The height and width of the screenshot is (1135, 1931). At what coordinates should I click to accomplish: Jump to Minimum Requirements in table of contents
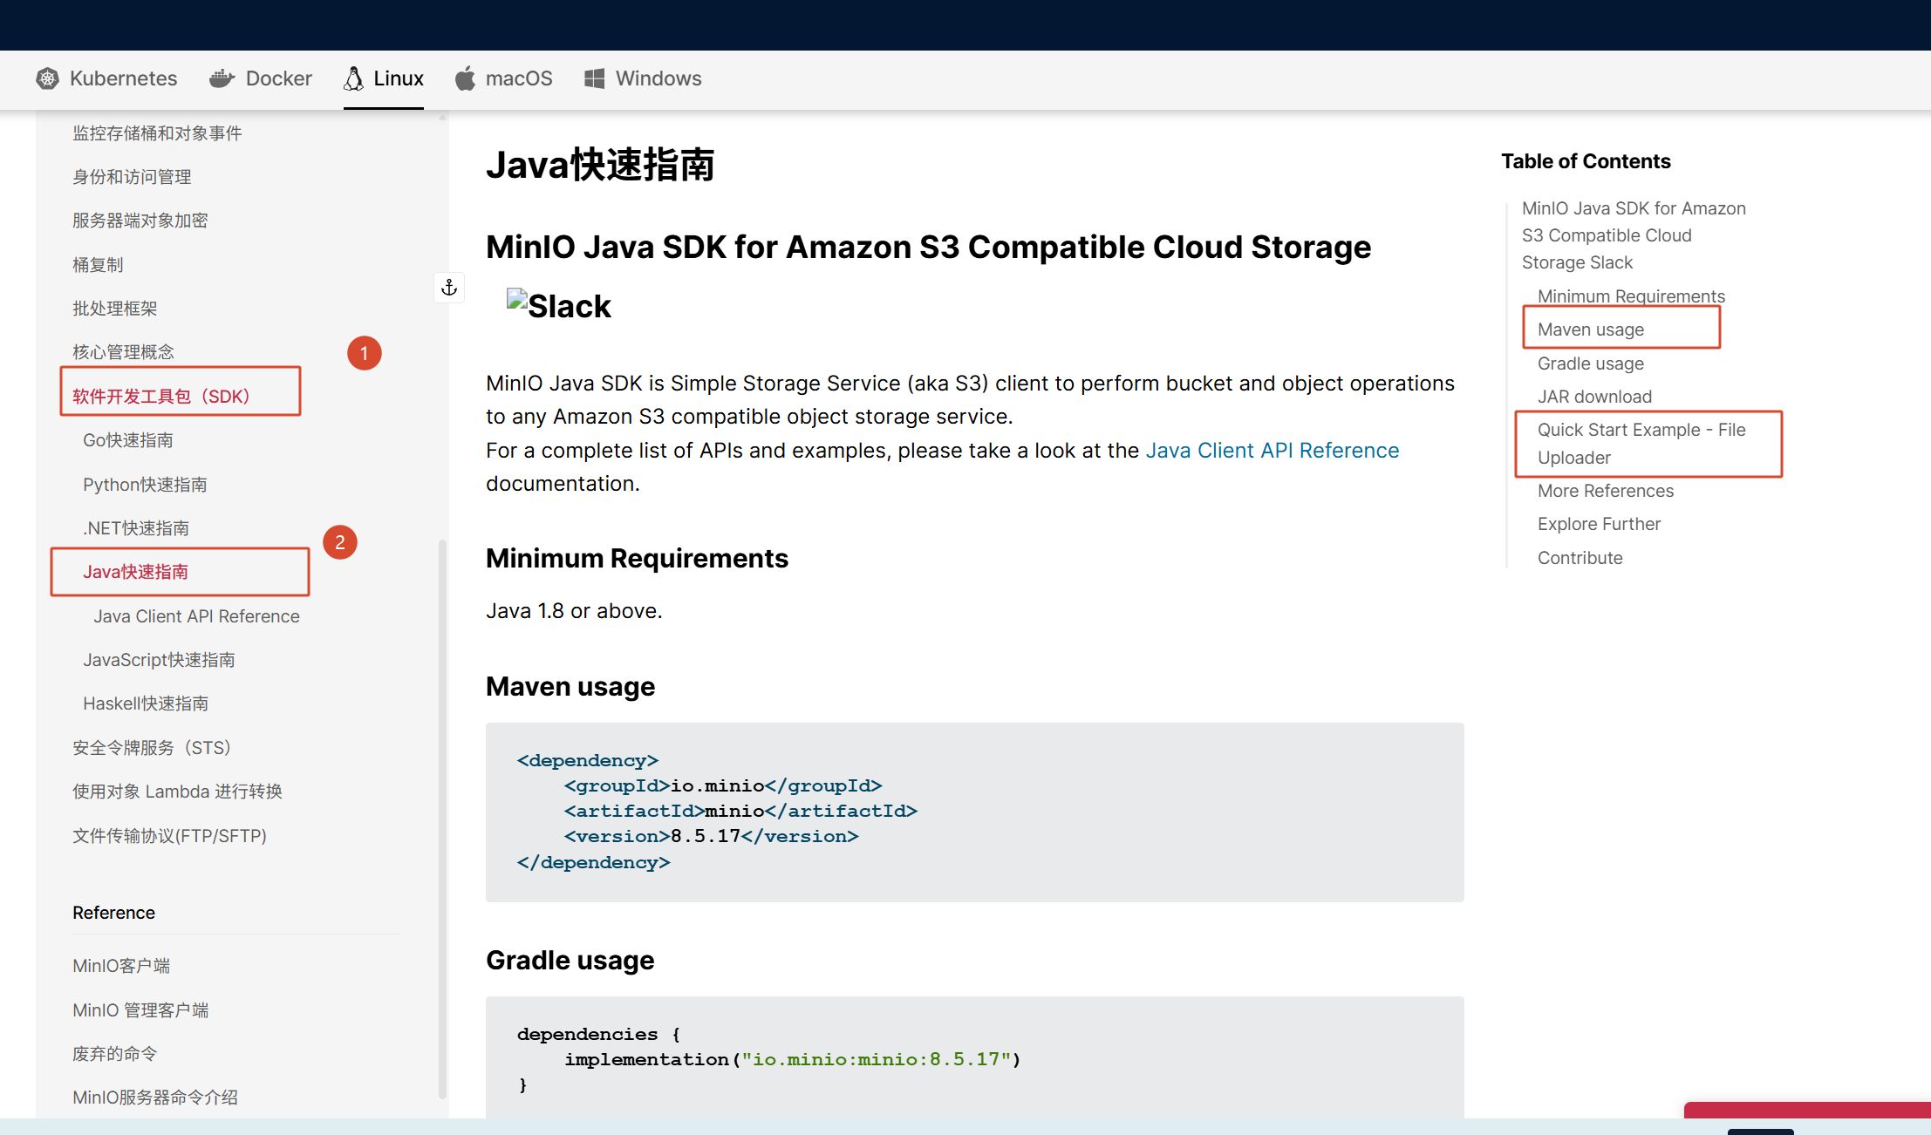tap(1631, 296)
